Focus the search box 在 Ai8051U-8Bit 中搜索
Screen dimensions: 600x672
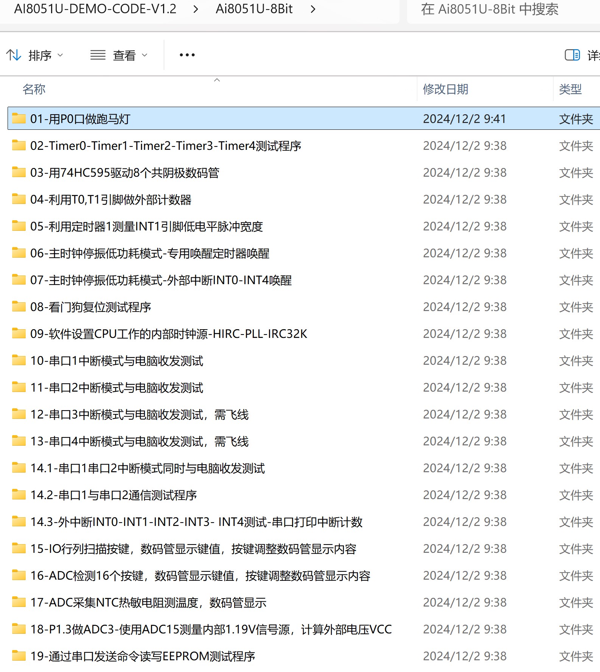pyautogui.click(x=503, y=9)
